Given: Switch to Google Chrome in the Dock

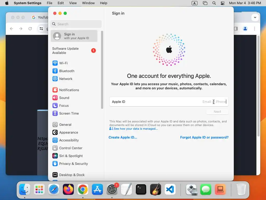Looking at the screenshot, I should coord(83,189).
